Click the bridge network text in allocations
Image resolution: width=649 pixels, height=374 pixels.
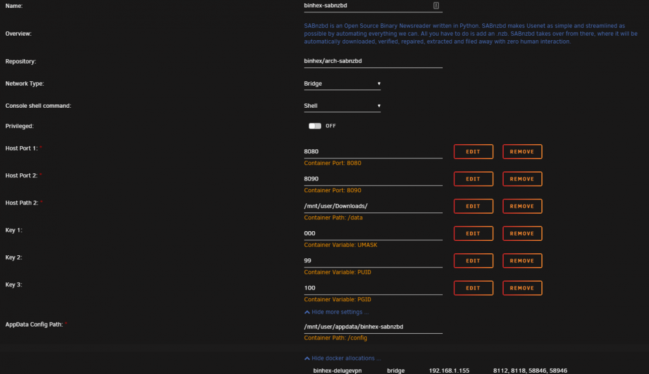(396, 371)
